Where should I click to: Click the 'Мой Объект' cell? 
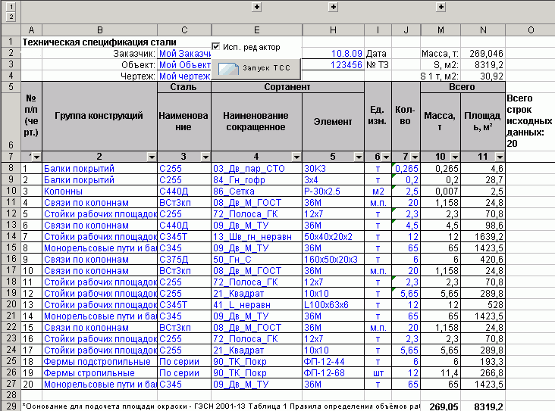tap(184, 64)
